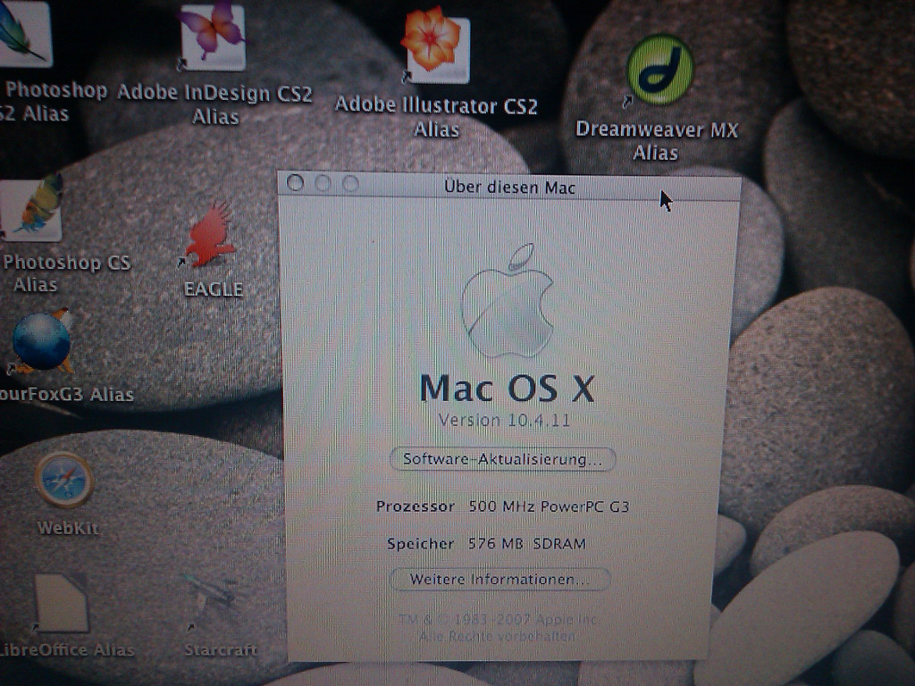Click the '500 MHz PowerPC G3' processor text

pos(550,506)
